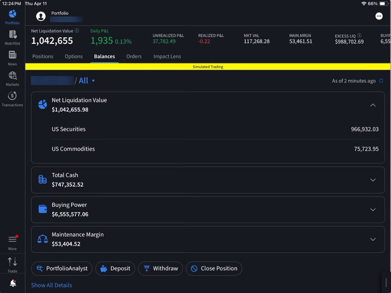
Task: Open the Portfolio sidebar icon
Action: click(12, 14)
